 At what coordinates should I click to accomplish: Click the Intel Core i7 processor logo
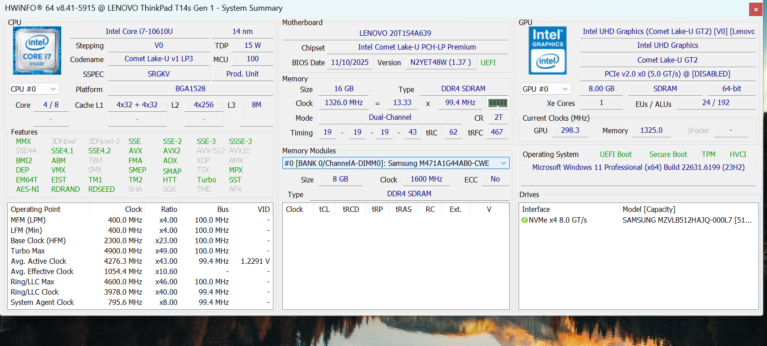pos(37,50)
